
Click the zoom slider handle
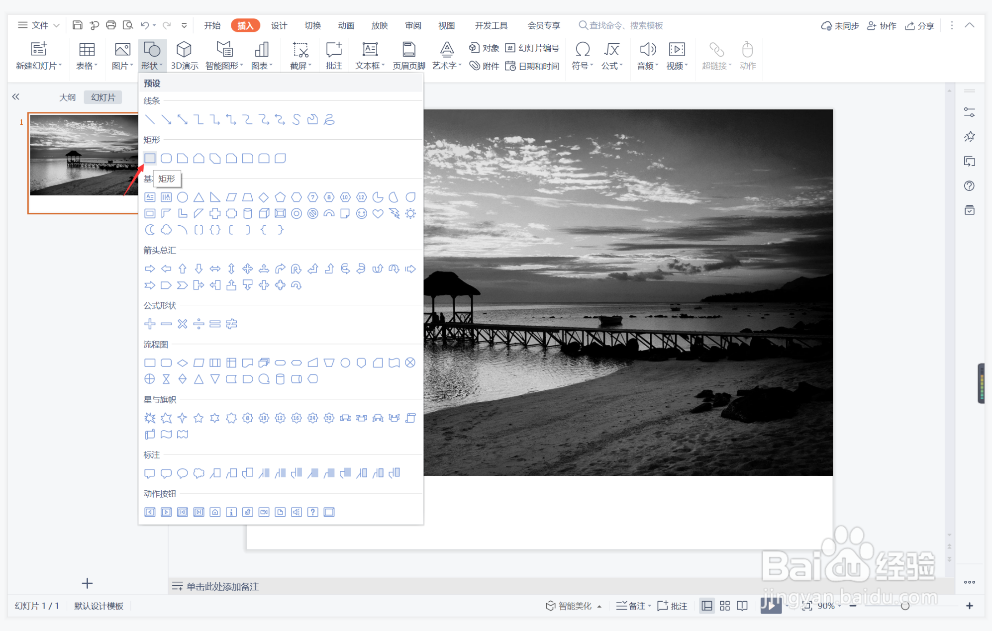pyautogui.click(x=904, y=605)
